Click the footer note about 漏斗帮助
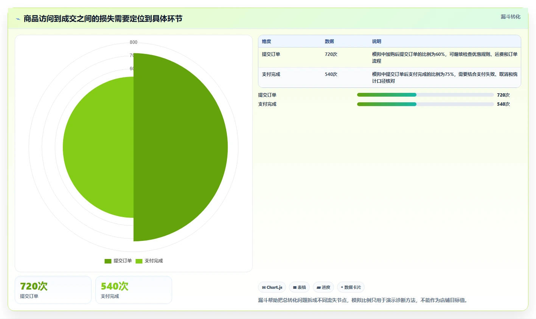The height and width of the screenshot is (319, 536). coord(364,301)
